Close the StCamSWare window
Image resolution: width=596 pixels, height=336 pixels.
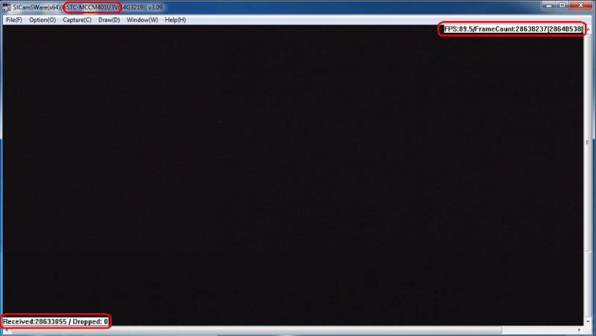pos(580,7)
